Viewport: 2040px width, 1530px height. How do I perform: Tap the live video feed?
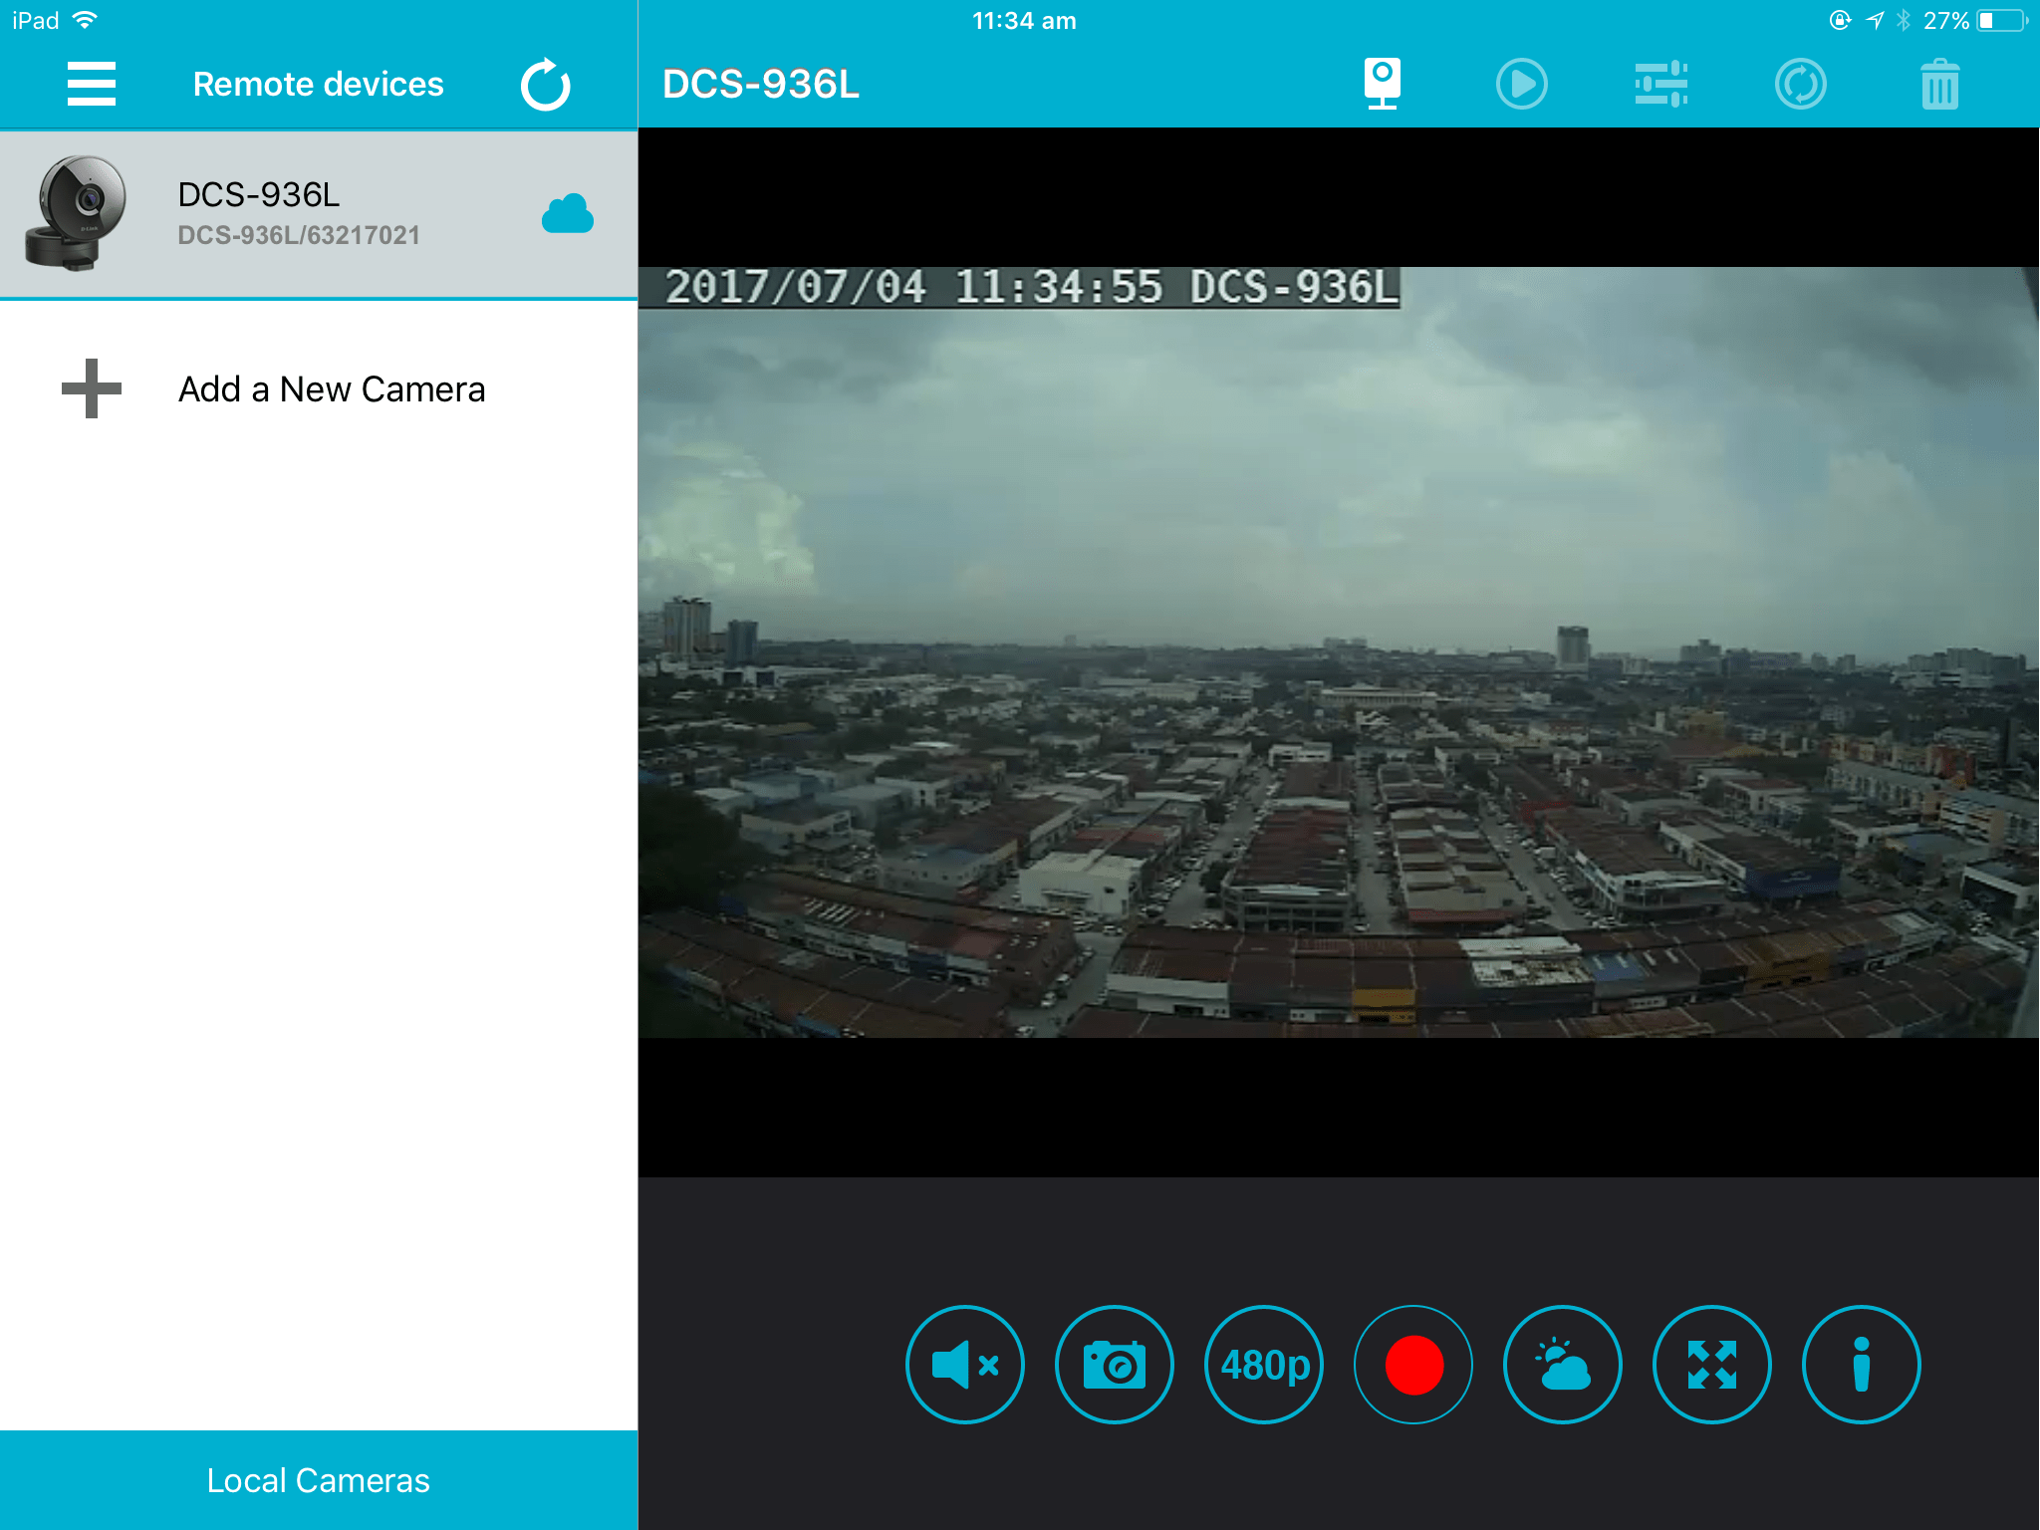(x=1338, y=652)
